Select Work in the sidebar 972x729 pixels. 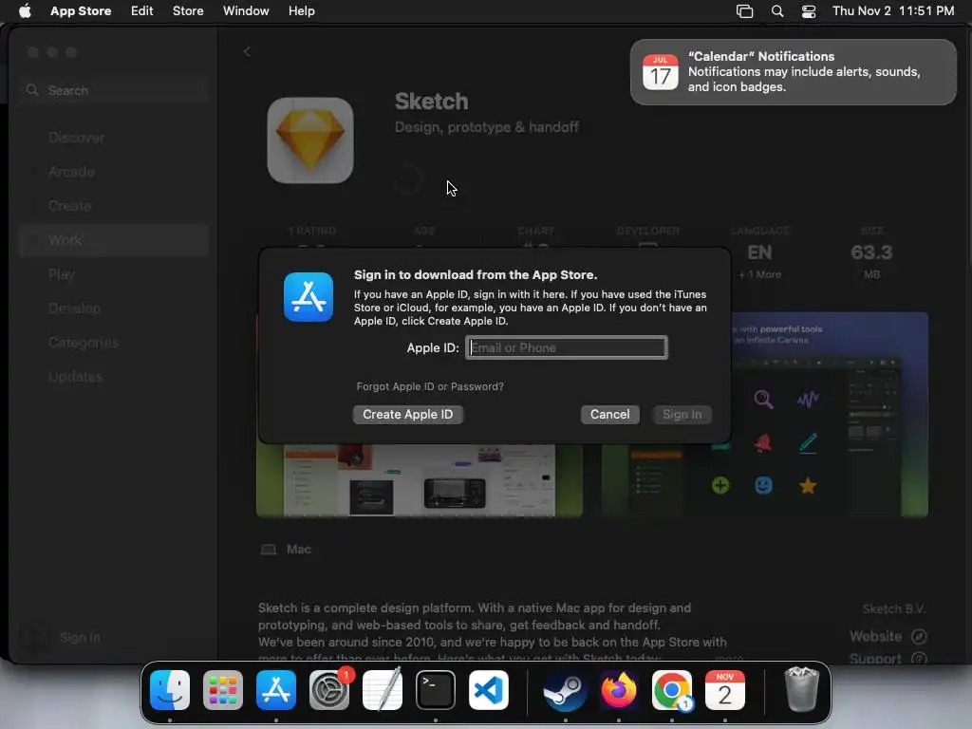[x=114, y=240]
